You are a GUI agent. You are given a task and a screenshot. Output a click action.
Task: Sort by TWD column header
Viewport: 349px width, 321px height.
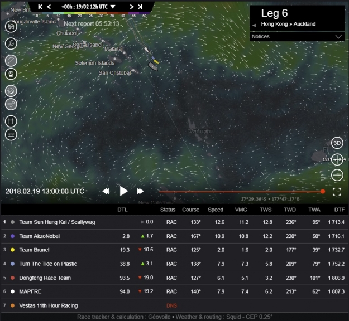(x=290, y=210)
